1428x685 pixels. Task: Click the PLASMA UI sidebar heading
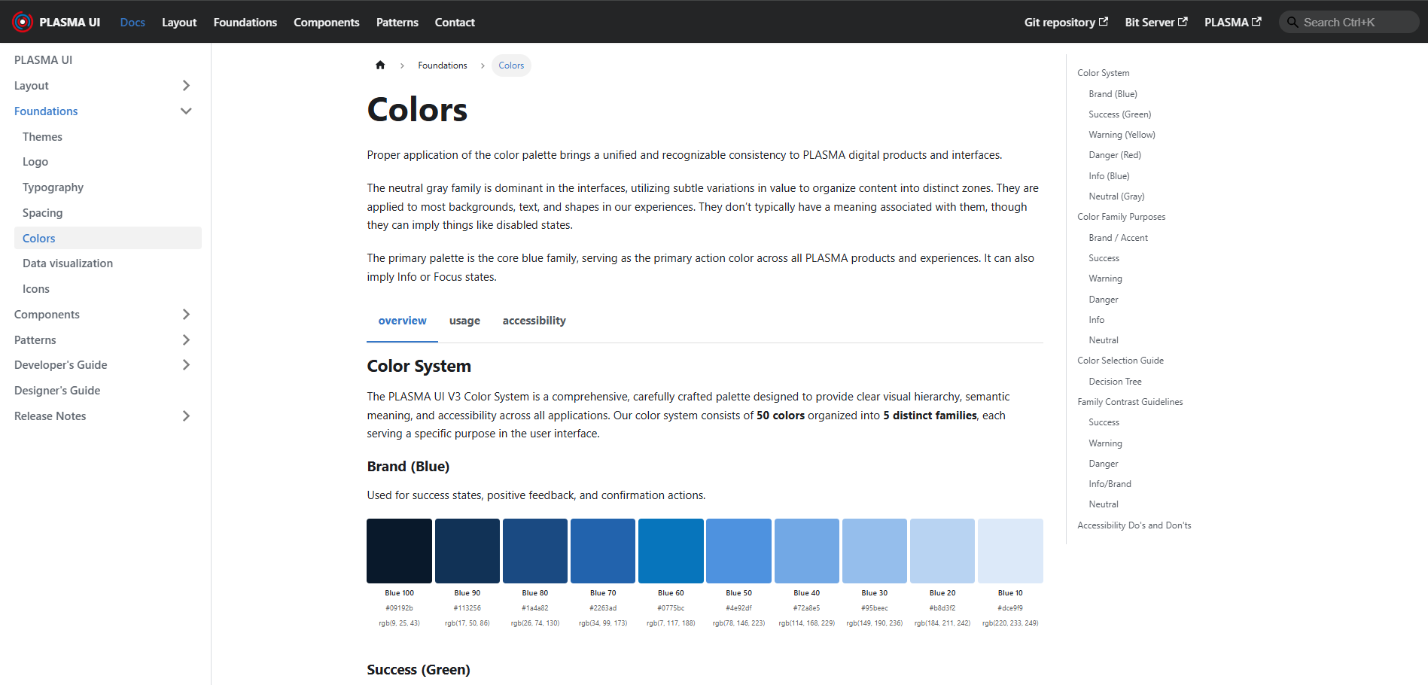(43, 60)
